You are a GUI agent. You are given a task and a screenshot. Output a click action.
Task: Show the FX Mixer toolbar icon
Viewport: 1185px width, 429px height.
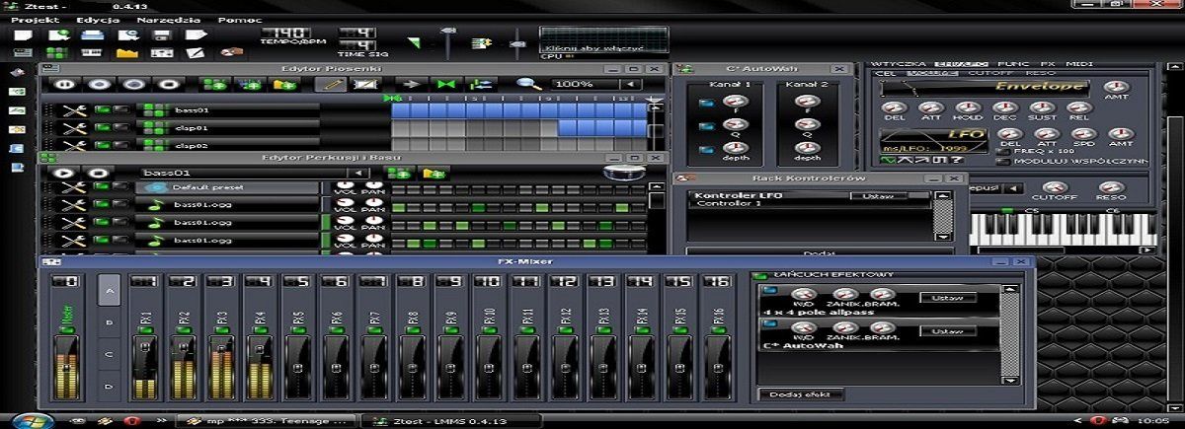pyautogui.click(x=161, y=52)
